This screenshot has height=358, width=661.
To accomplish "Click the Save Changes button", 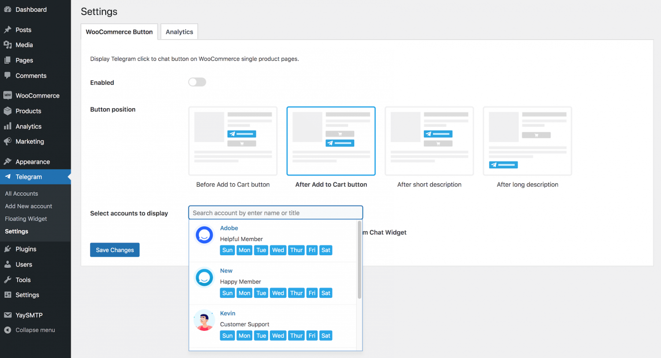I will pos(115,250).
